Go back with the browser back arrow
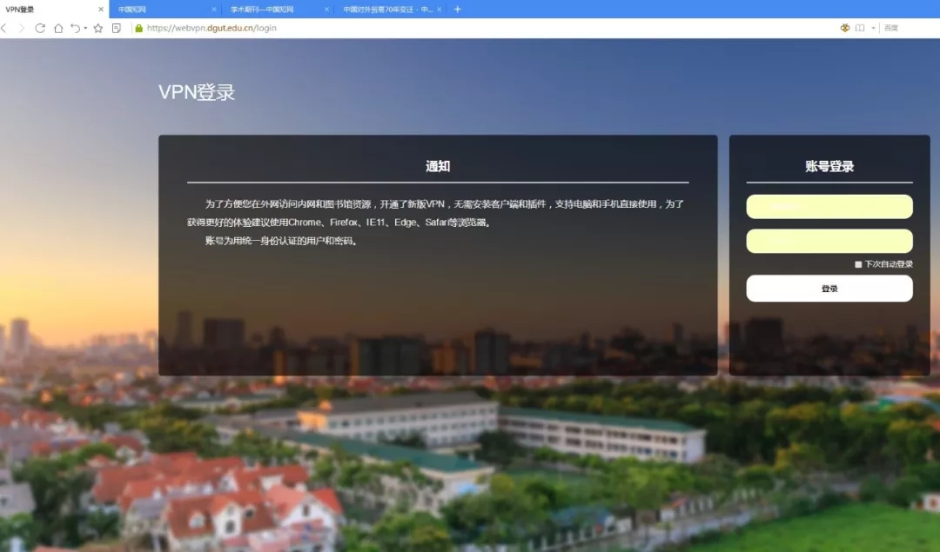Viewport: 940px width, 552px height. (4, 28)
